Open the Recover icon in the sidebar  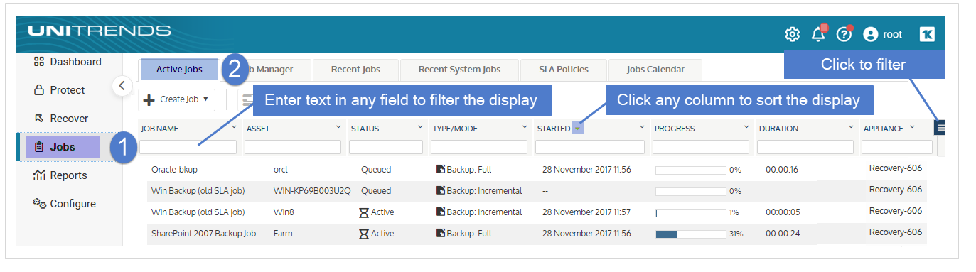[x=39, y=119]
